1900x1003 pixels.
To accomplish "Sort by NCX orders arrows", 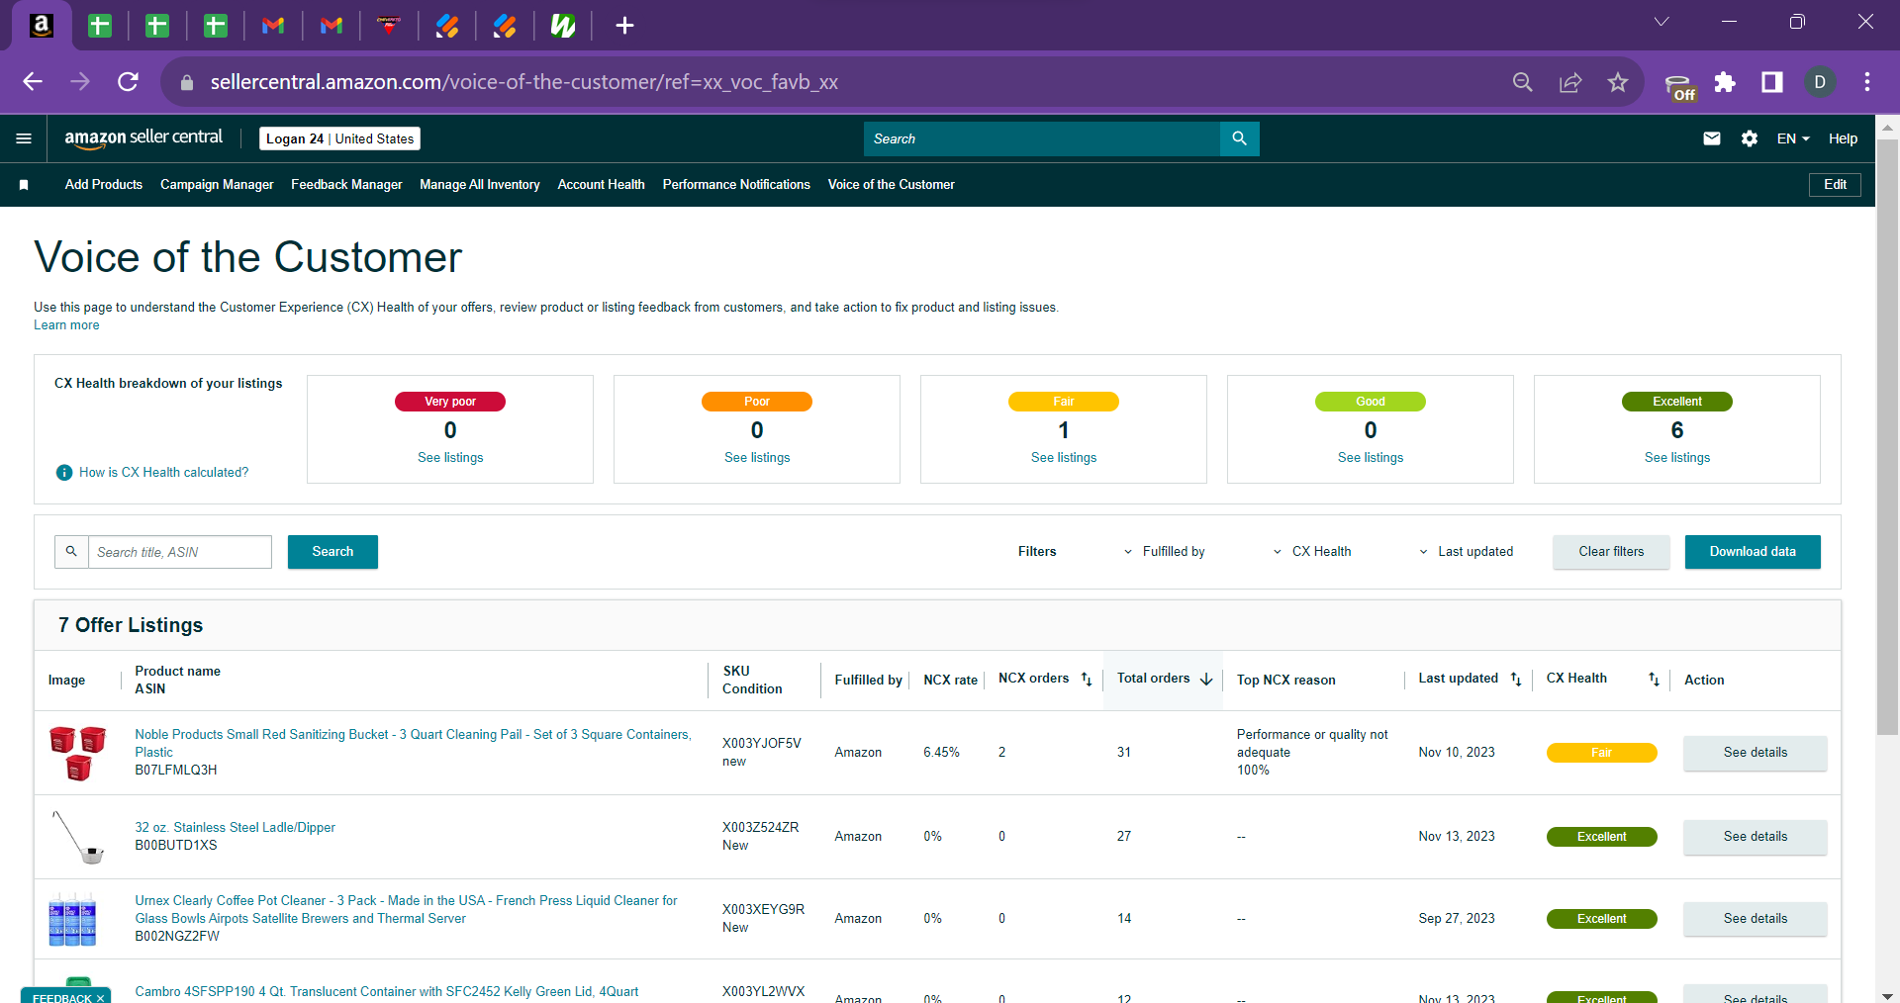I will [1087, 679].
